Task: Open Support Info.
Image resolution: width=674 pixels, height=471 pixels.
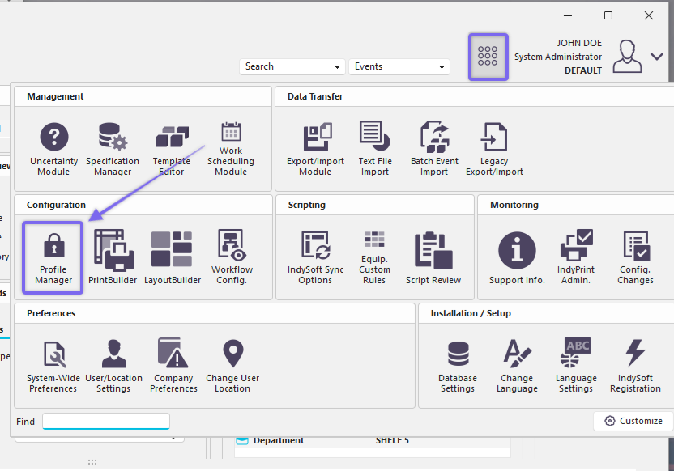Action: coord(517,257)
